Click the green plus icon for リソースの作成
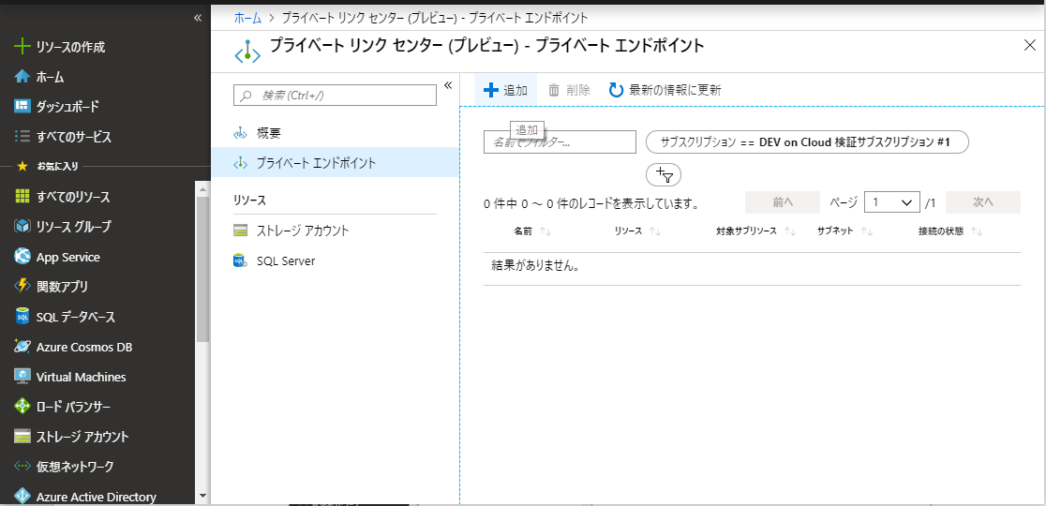The image size is (1046, 506). click(x=22, y=47)
